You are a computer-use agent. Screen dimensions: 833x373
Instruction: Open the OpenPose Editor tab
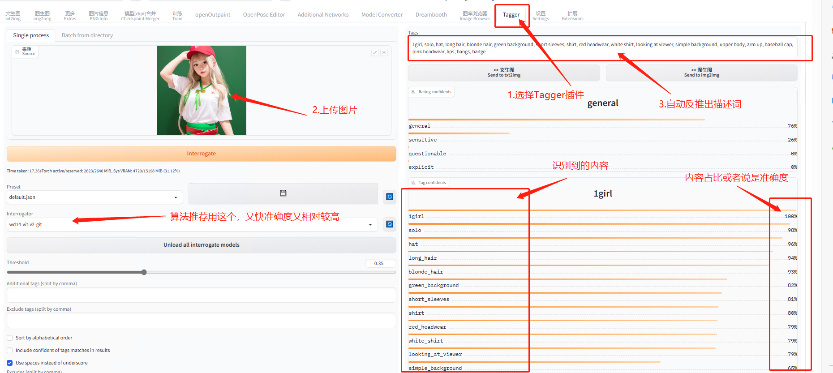264,15
